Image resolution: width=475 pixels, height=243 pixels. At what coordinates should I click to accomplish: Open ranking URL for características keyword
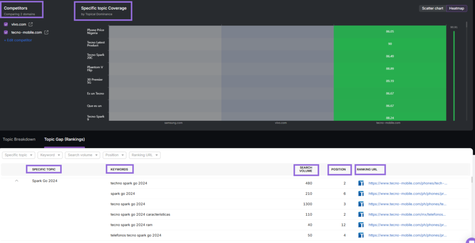coord(408,214)
